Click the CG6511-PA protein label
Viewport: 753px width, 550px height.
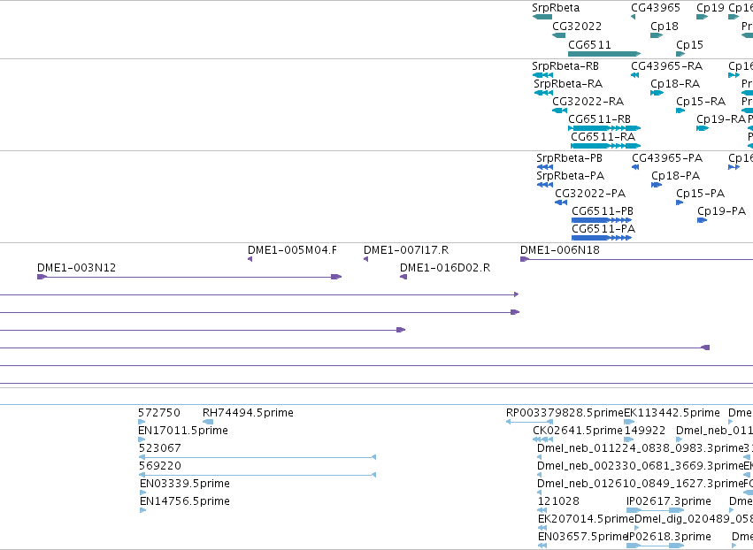tap(603, 229)
